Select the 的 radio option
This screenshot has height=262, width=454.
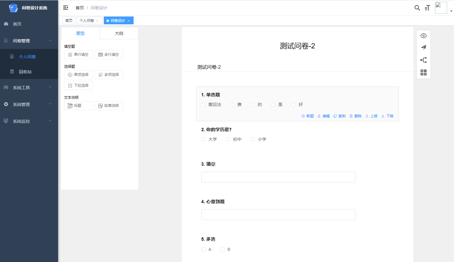(x=253, y=105)
